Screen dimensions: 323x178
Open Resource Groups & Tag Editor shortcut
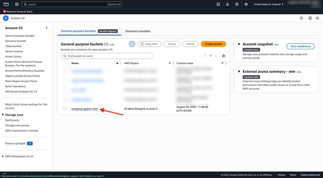click(19, 12)
